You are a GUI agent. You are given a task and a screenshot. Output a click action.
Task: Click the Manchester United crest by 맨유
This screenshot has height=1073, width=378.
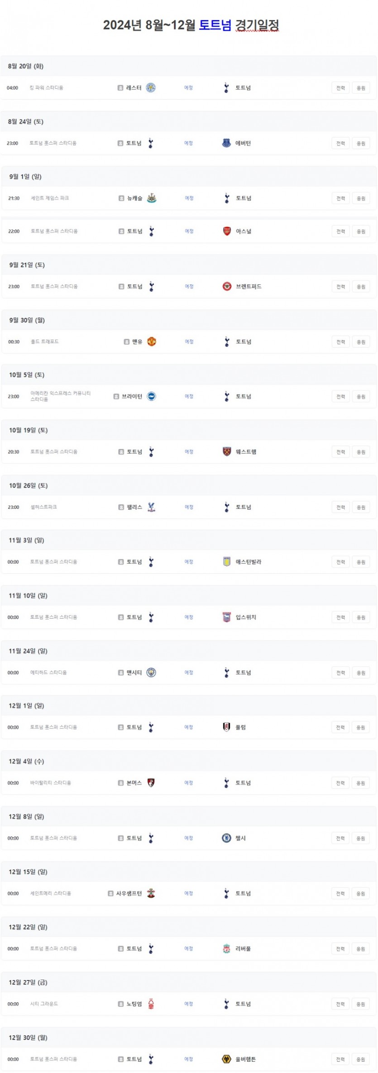[x=152, y=342]
